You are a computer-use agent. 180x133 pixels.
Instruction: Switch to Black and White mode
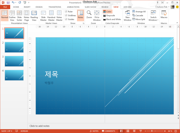click(x=112, y=19)
